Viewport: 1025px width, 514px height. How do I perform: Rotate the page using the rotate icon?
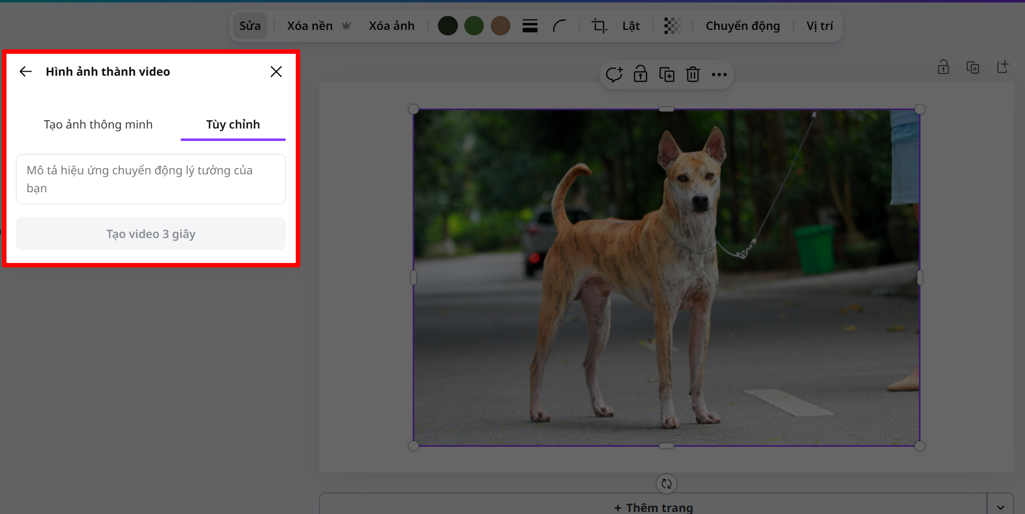666,483
